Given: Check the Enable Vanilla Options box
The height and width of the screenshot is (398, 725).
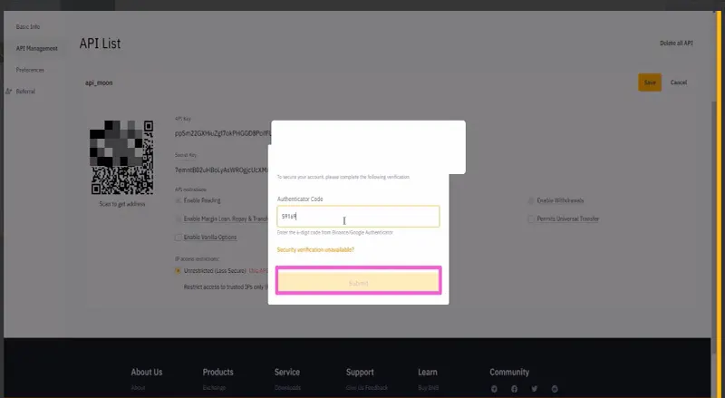Looking at the screenshot, I should (178, 238).
